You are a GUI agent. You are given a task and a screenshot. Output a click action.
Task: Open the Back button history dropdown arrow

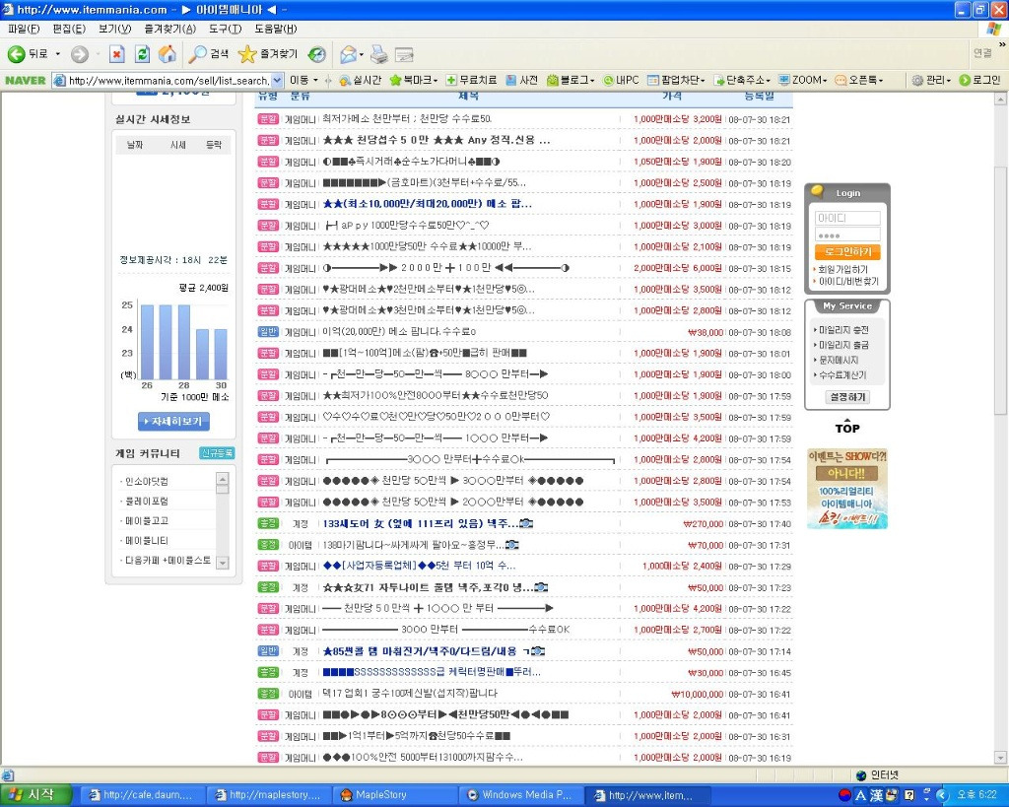pyautogui.click(x=57, y=54)
